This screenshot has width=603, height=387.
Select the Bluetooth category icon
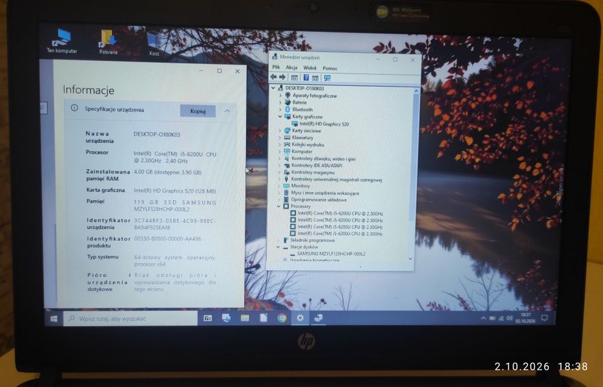pos(287,109)
